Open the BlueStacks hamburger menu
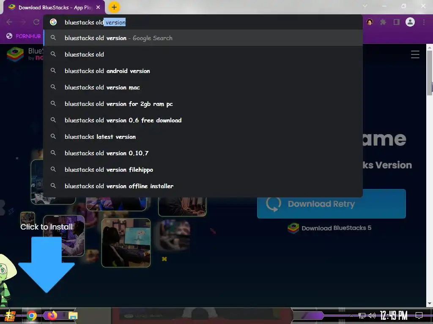 pyautogui.click(x=415, y=54)
